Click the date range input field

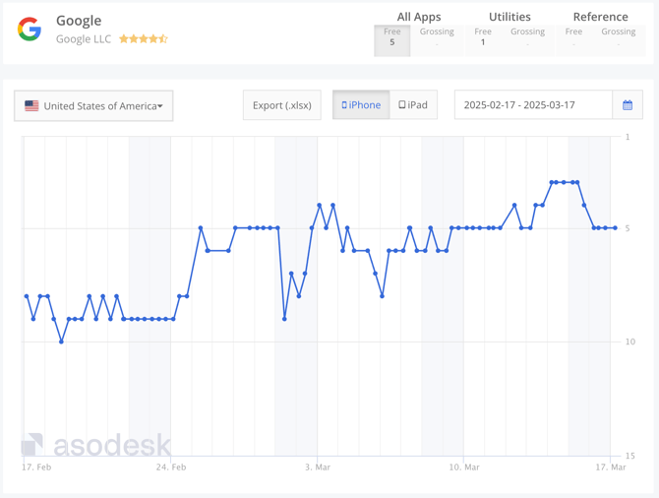(533, 105)
